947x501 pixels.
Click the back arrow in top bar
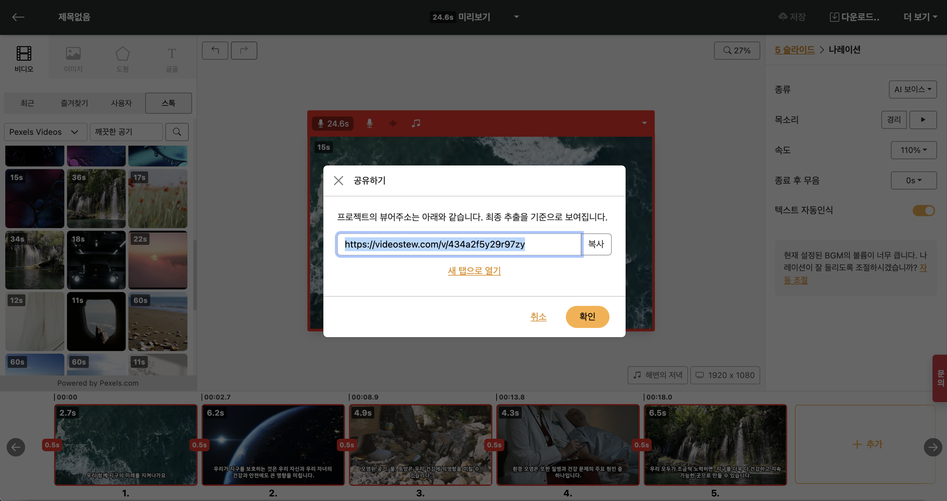(x=18, y=17)
